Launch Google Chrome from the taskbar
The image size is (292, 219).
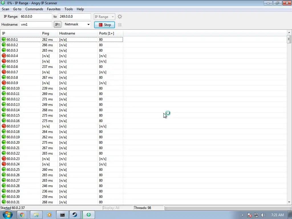point(22,215)
